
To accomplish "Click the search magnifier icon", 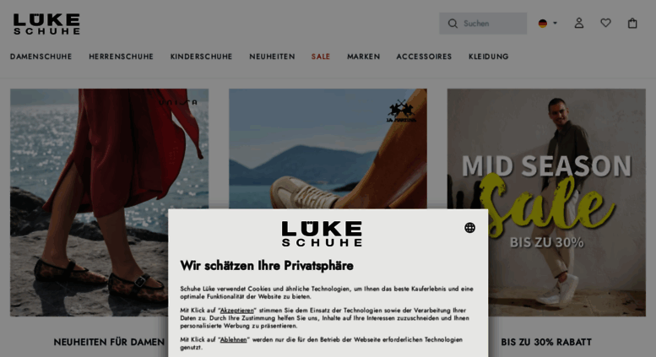I will [453, 24].
